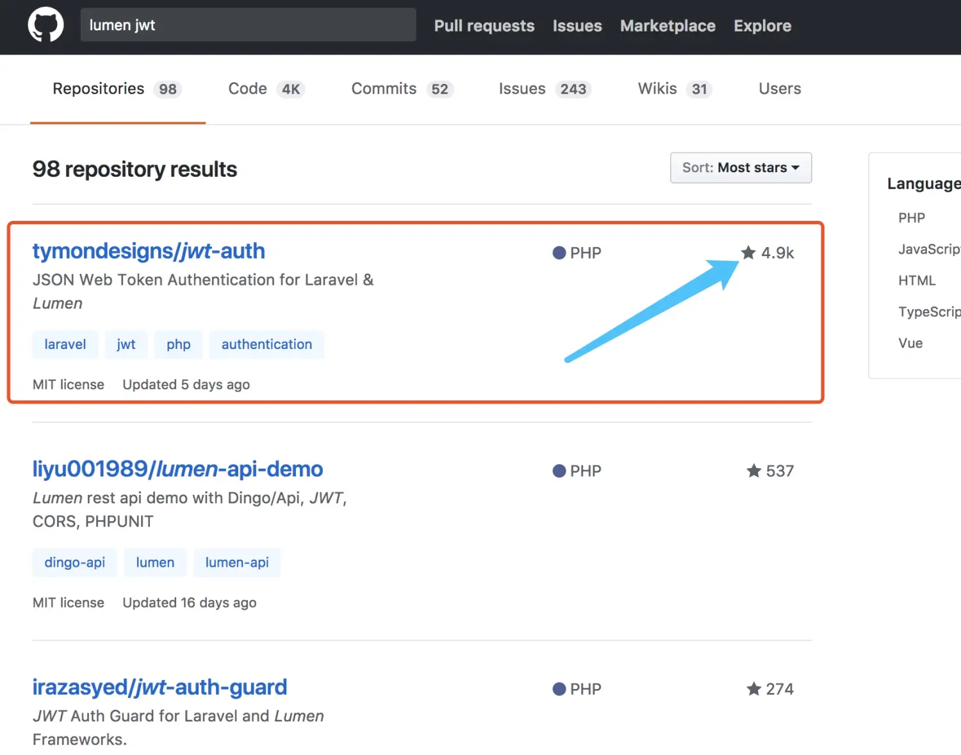961x755 pixels.
Task: Switch to the Code results tab
Action: [x=266, y=89]
